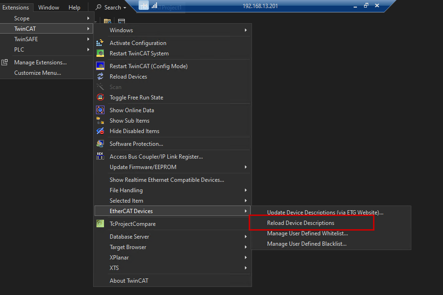Screen dimensions: 443x295
Task: Expand the XPlanar submenu
Action: tap(173, 258)
